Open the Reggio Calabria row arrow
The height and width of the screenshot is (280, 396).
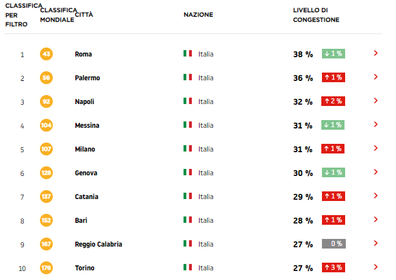[x=375, y=243]
